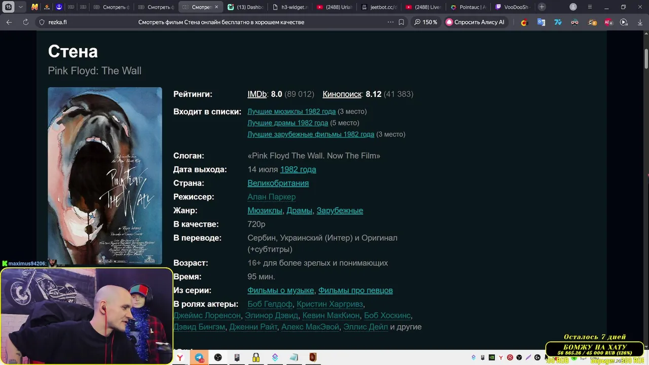Image resolution: width=649 pixels, height=365 pixels.
Task: Switch to the VooDooSh Twitch tab
Action: click(x=512, y=7)
